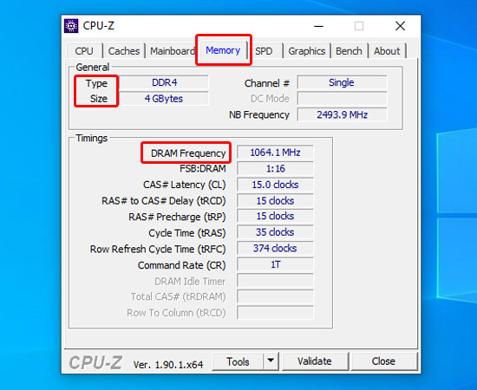The width and height of the screenshot is (477, 390).
Task: Click the FSB:DRAM label
Action: click(x=203, y=169)
